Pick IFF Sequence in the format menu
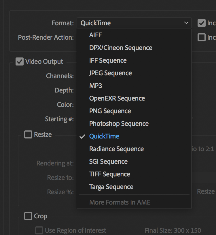This screenshot has height=235, width=216. 134,60
